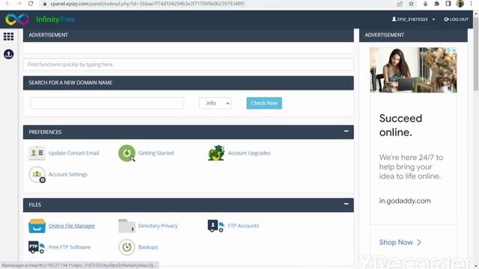Viewport: 479px width, 269px height.
Task: Click the browser address bar URL
Action: 147,4
